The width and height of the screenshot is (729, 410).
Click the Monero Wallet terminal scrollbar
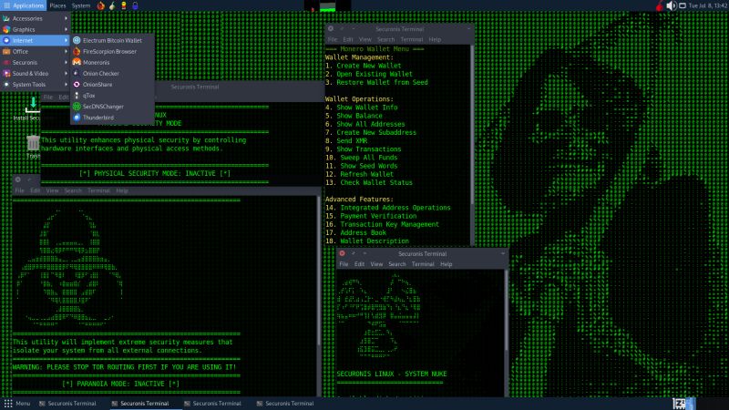point(472,126)
